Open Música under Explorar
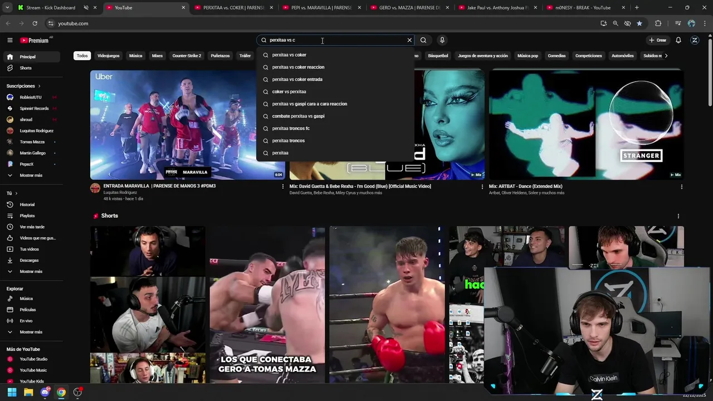Screen dimensions: 713x401 31,299
